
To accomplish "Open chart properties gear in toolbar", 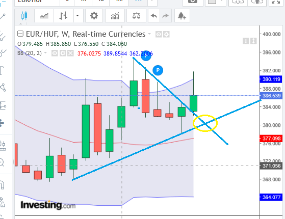I will pyautogui.click(x=94, y=16).
